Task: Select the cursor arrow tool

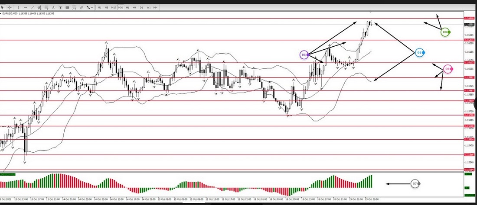Action: [3, 7]
